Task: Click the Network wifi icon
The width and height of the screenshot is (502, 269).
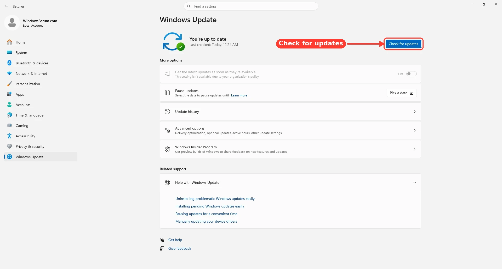Action: pos(9,74)
